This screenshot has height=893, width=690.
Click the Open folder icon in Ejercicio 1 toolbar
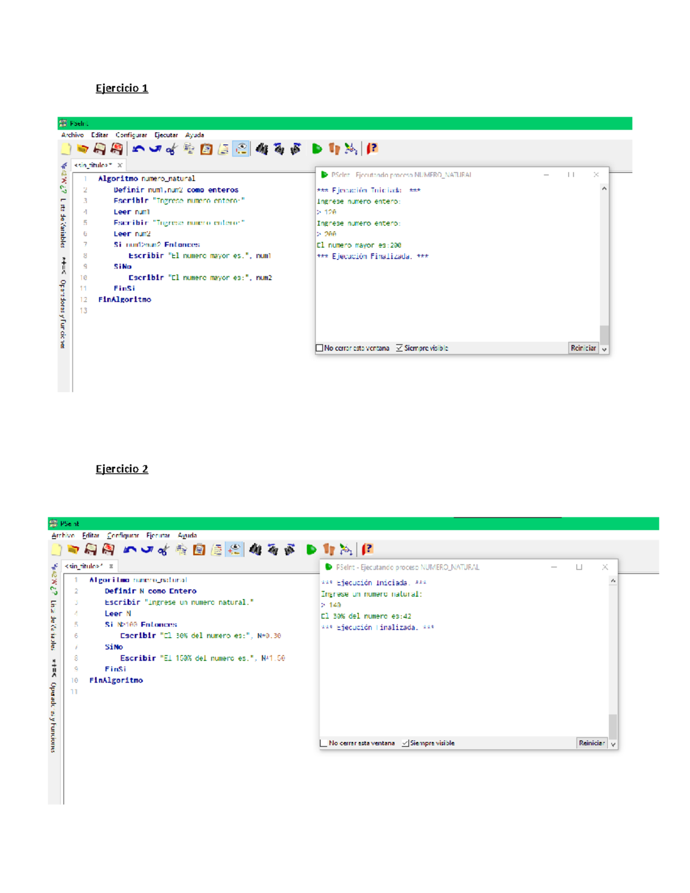(83, 149)
